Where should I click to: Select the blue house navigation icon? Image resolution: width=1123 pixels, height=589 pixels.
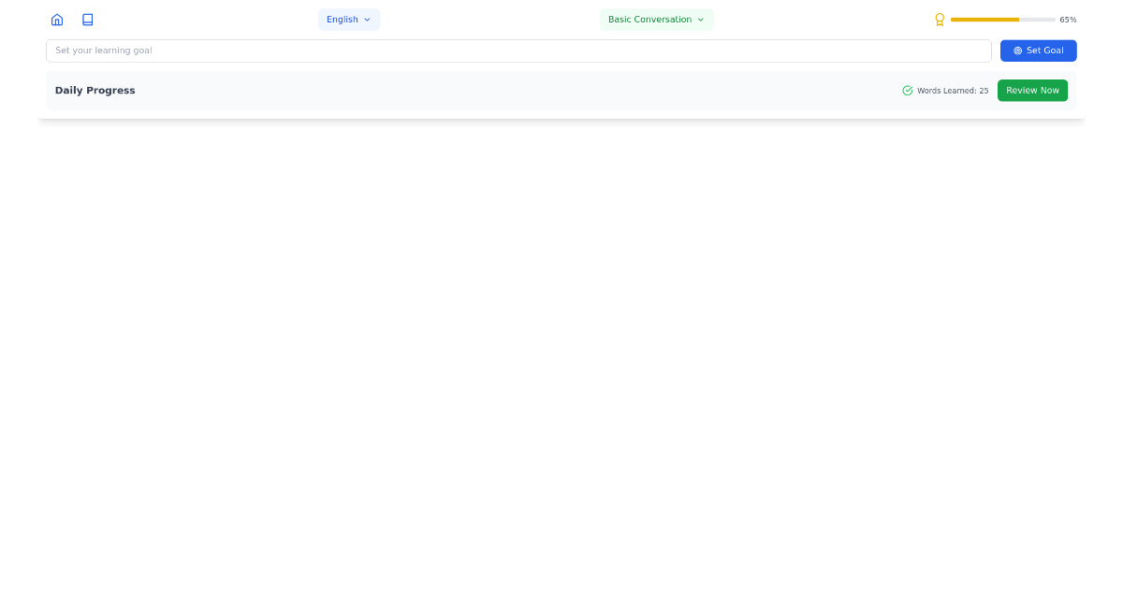pos(57,19)
